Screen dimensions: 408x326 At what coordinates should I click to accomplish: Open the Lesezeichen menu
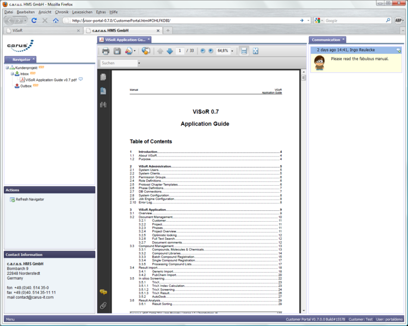82,12
